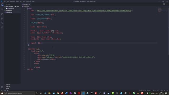The image size is (169, 95).
Task: Open the Terminal menu
Action: click(29, 1)
